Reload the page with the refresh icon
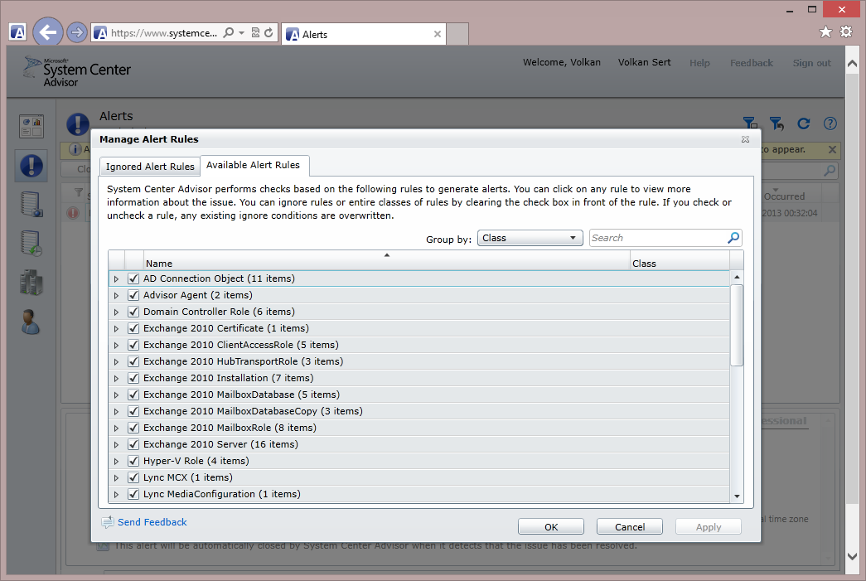Screen dimensions: 866x581 click(269, 32)
